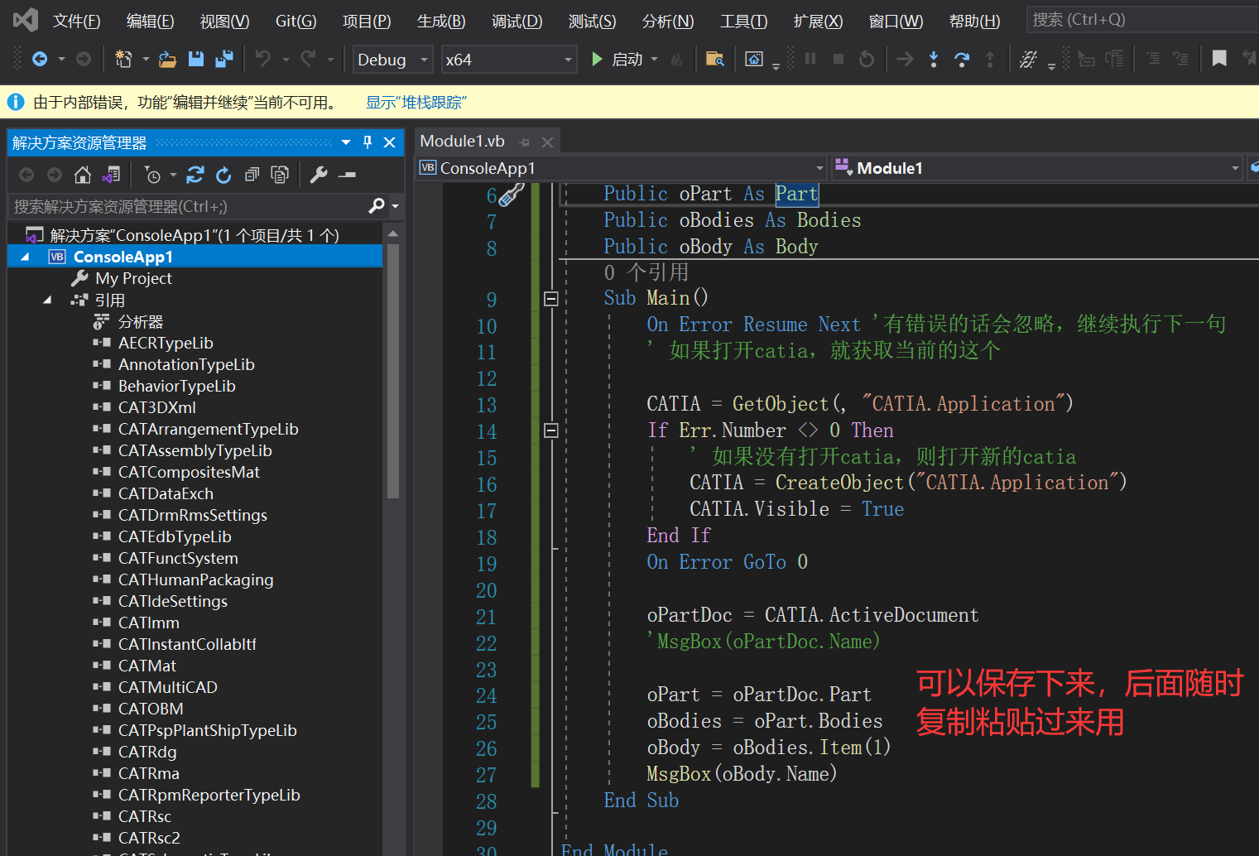The image size is (1259, 856).
Task: Click the code window home icon in toolbar
Action: (754, 59)
